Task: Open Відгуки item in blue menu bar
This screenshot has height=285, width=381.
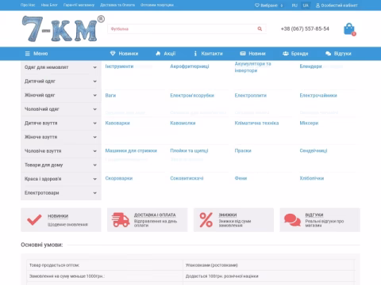Action: click(x=342, y=54)
